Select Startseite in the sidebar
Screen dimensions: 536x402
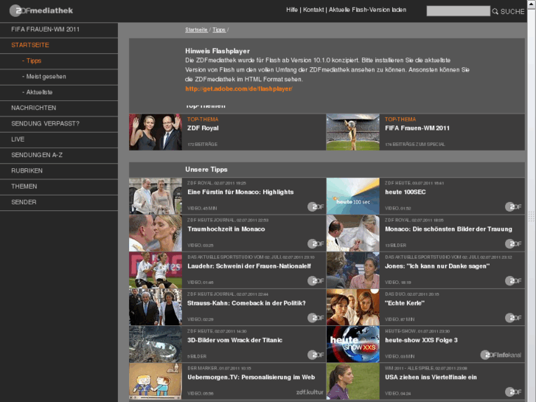point(59,45)
